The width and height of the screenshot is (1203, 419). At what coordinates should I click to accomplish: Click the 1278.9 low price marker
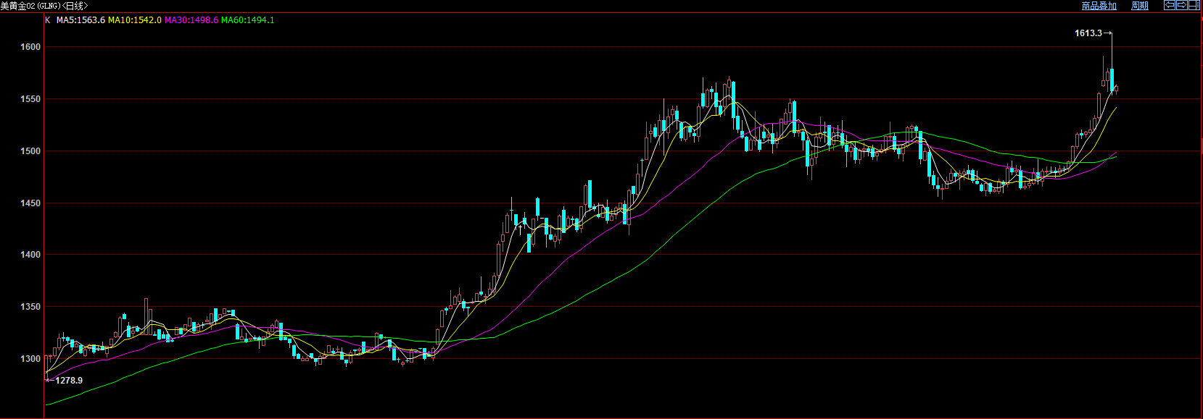69,381
